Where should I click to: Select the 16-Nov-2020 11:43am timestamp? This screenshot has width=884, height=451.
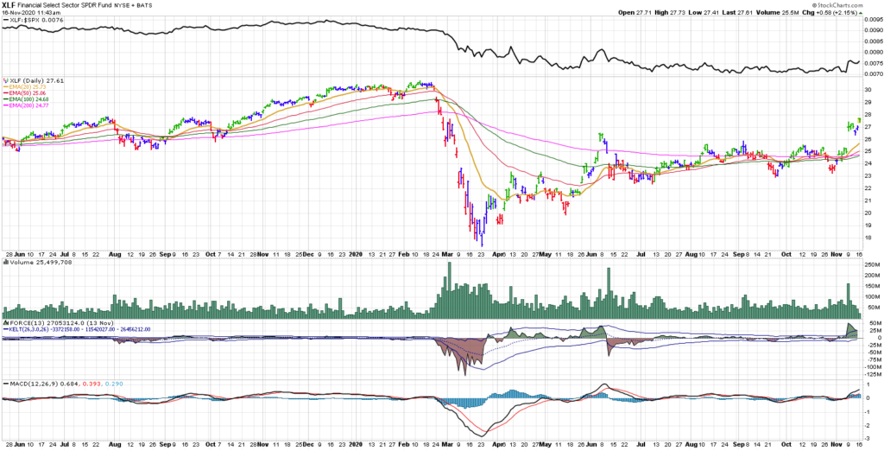point(29,12)
